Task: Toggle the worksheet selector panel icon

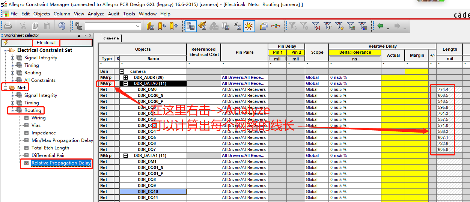Action: tap(190, 26)
